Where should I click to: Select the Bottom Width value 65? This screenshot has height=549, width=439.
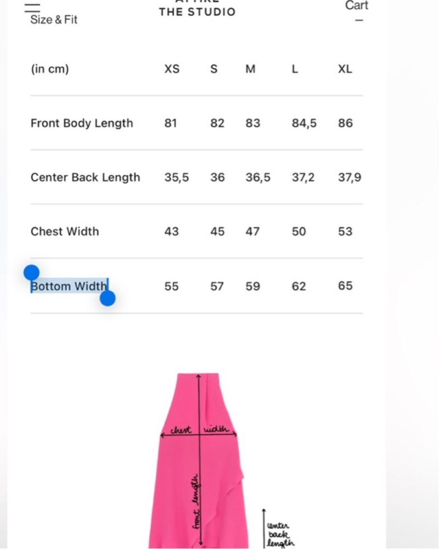pos(345,285)
